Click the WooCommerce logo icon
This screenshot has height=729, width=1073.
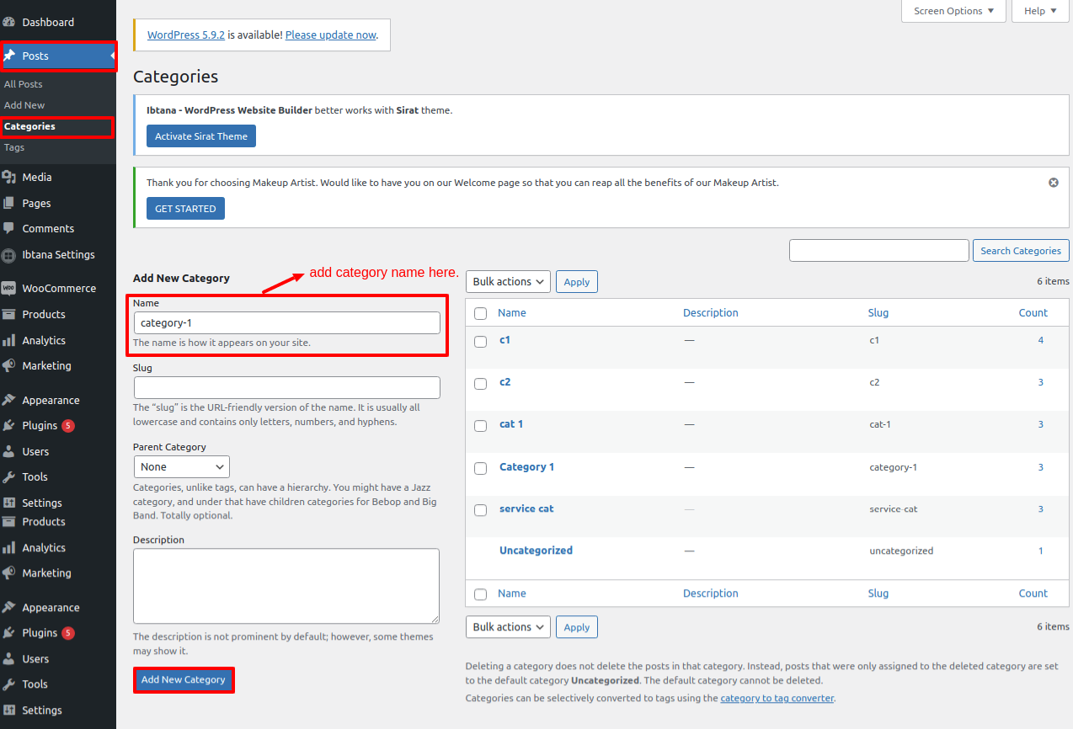pos(9,288)
